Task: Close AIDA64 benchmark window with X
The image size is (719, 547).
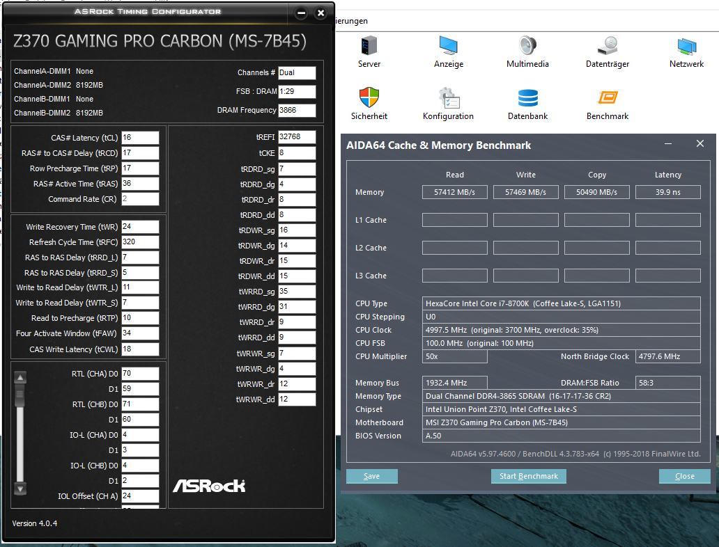Action: pyautogui.click(x=699, y=144)
